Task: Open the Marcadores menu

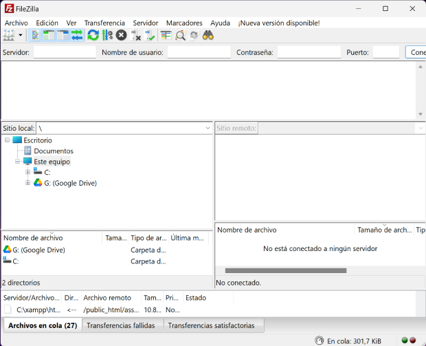Action: point(184,23)
